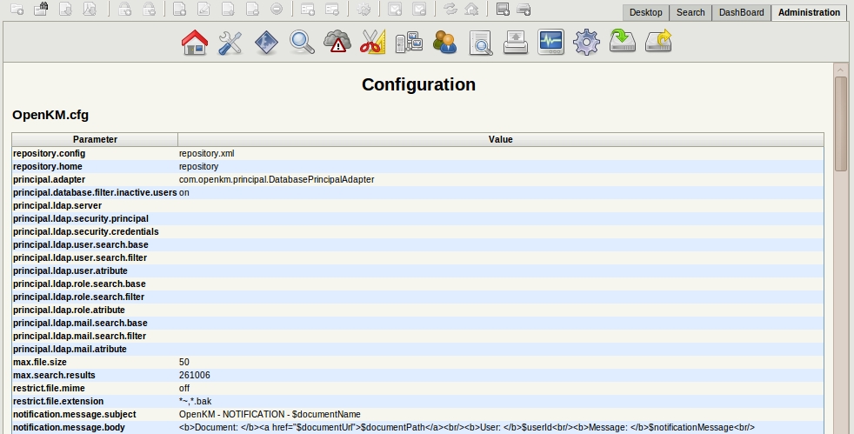This screenshot has width=854, height=434.
Task: Click the cloud with warning sign icon
Action: point(337,42)
